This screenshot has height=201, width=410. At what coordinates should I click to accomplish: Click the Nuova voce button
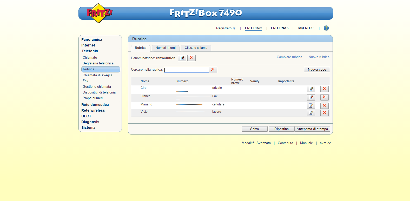[x=317, y=70]
